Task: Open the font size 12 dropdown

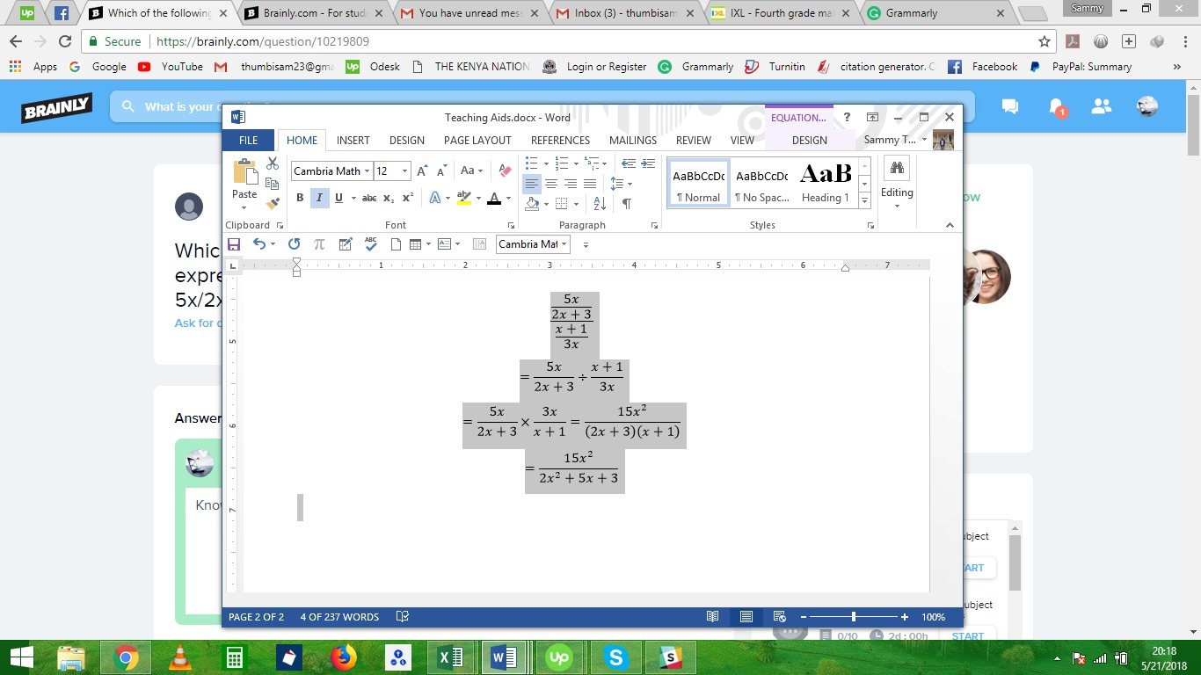Action: [x=404, y=171]
